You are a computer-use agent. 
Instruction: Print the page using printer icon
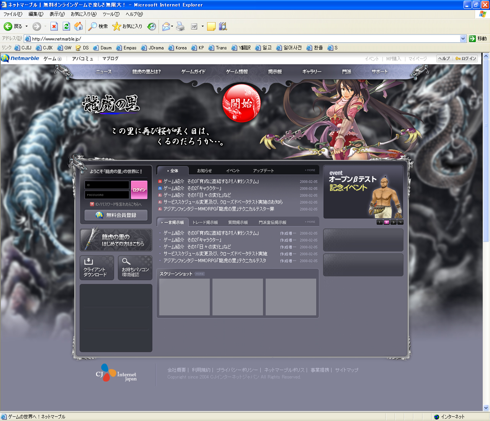pyautogui.click(x=180, y=26)
